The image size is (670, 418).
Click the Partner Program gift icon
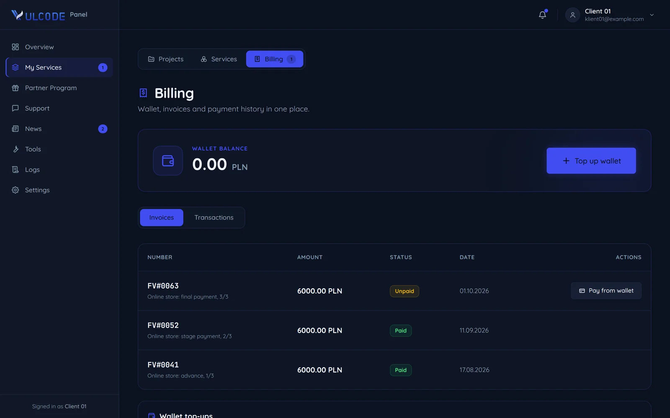(15, 88)
